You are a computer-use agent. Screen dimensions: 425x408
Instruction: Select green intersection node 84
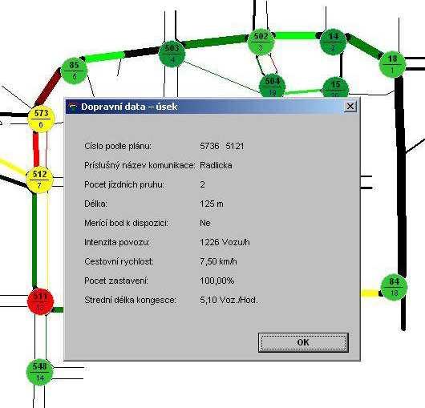(394, 288)
